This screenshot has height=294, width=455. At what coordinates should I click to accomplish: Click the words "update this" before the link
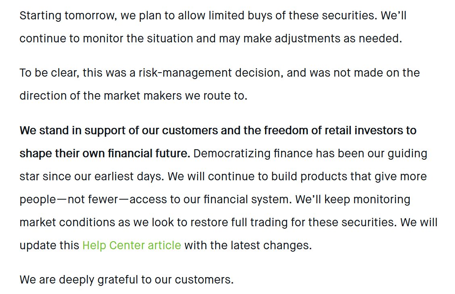(49, 245)
